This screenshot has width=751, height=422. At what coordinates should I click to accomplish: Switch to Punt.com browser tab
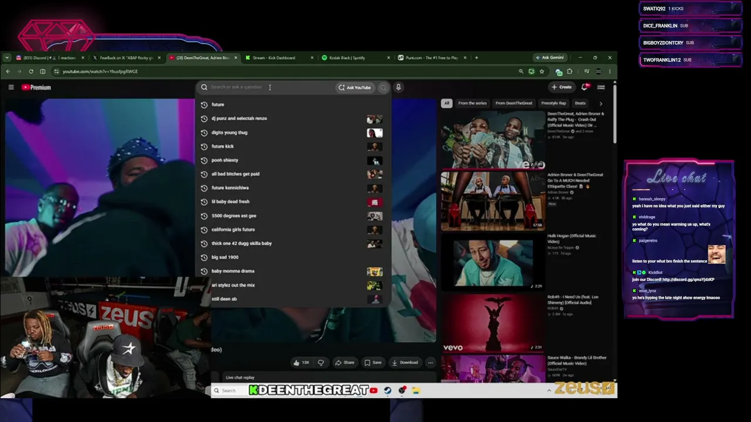(431, 57)
